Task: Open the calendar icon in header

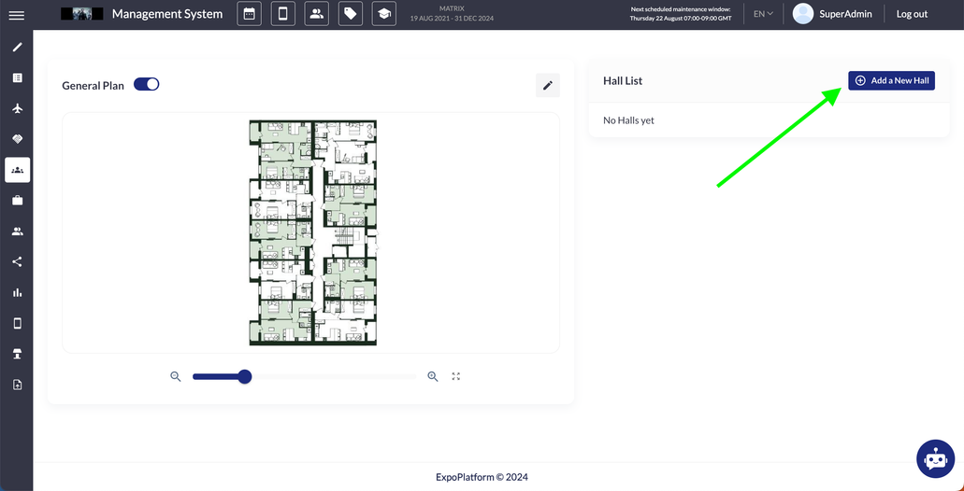Action: click(249, 14)
